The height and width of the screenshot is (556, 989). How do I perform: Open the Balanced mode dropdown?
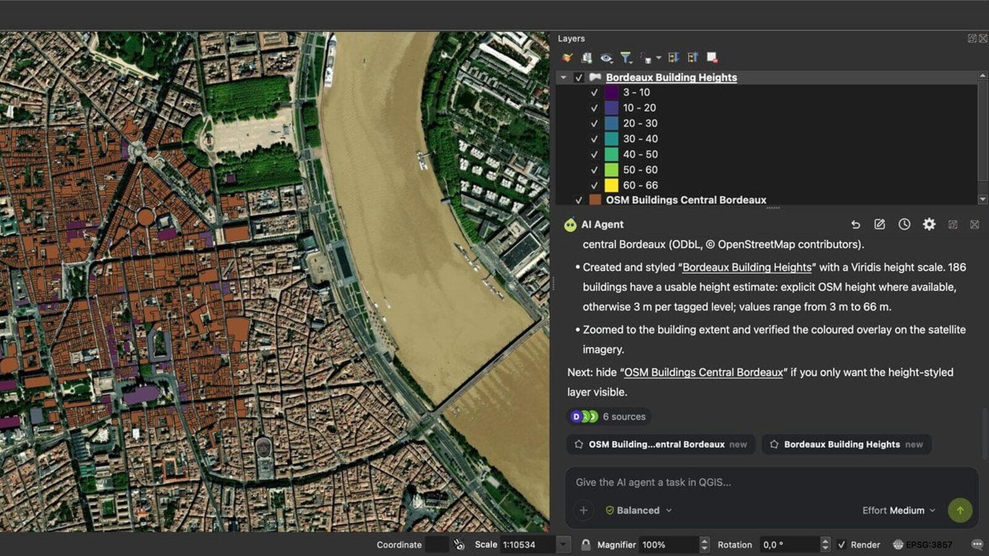639,510
